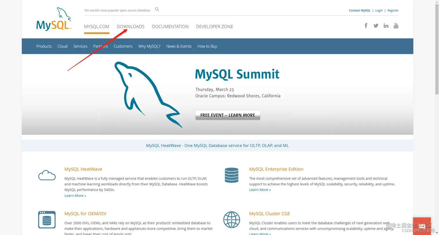
Task: Open the MySQL HeatWave banner announcement link
Action: (x=217, y=145)
